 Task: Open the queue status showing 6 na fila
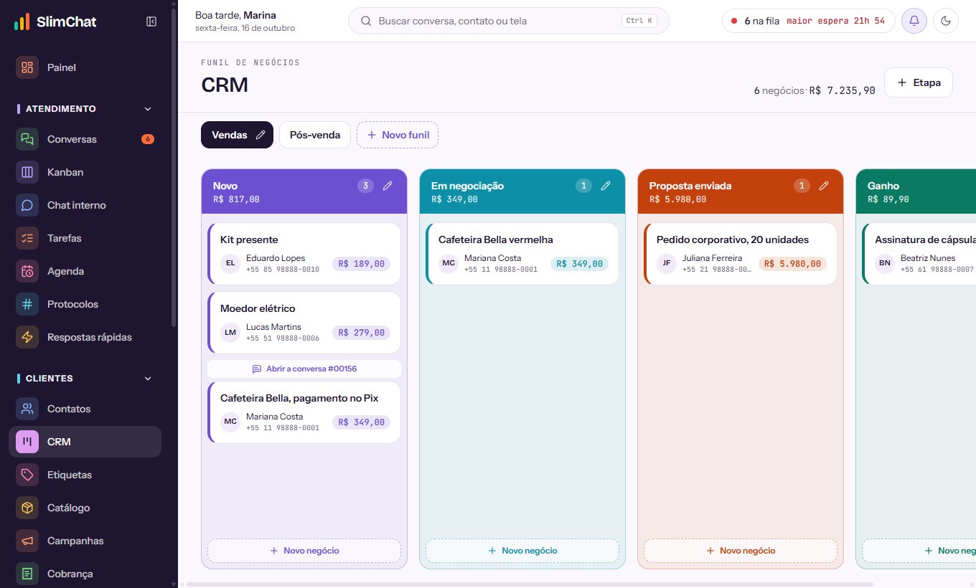[x=809, y=21]
